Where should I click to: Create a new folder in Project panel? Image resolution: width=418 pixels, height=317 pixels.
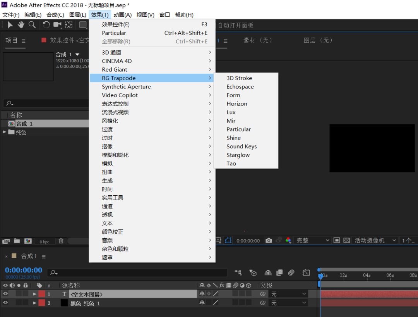(17, 241)
